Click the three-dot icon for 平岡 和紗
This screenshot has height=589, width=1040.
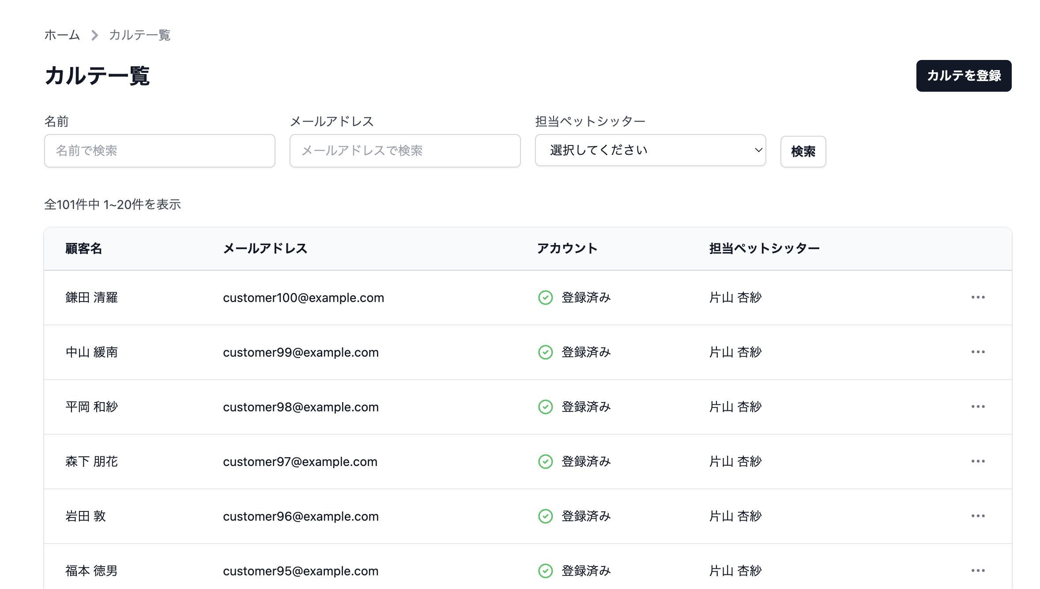point(979,407)
